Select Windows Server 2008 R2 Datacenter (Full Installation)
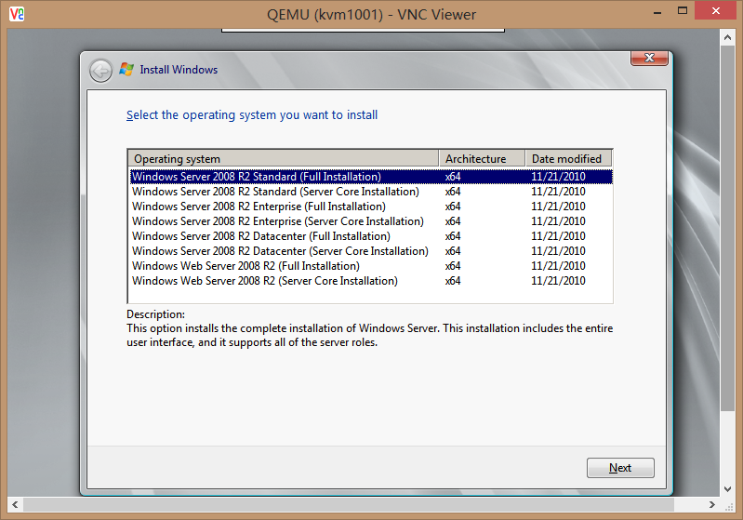This screenshot has width=743, height=520. tap(371, 236)
